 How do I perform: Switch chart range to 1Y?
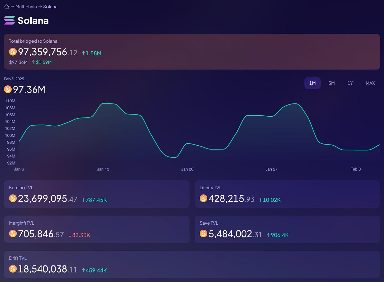(x=350, y=83)
